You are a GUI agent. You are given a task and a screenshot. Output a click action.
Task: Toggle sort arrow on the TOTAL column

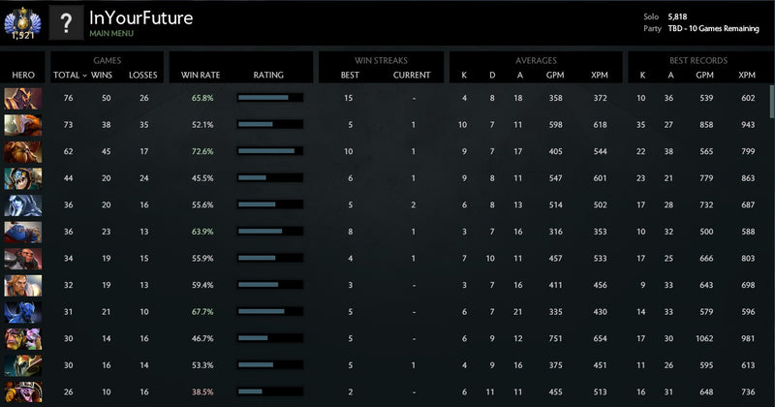[x=83, y=76]
